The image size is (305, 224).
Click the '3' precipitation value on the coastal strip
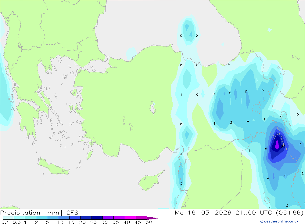point(181,183)
